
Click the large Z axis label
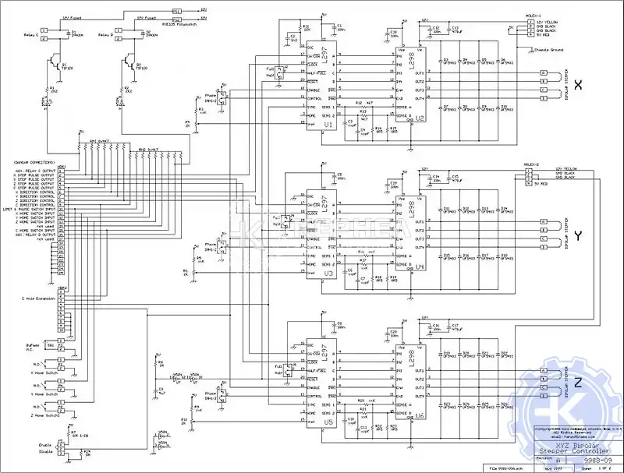578,381
